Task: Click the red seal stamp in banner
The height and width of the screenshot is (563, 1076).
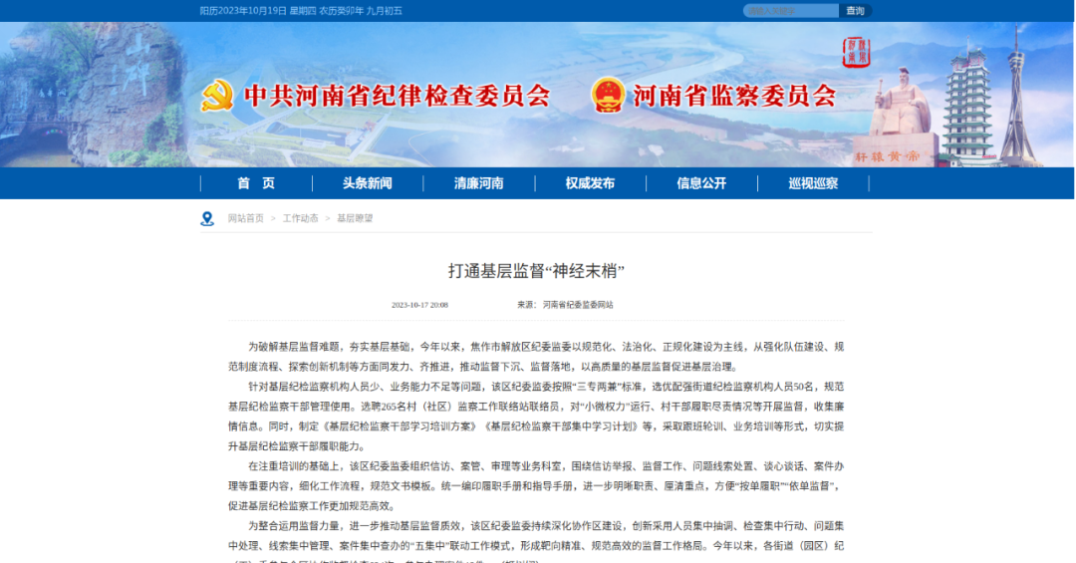Action: (856, 52)
